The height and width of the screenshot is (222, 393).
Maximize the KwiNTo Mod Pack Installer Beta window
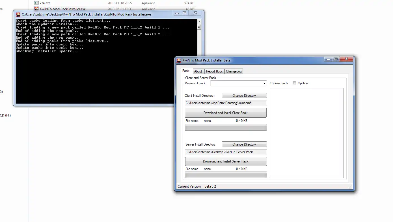336,59
